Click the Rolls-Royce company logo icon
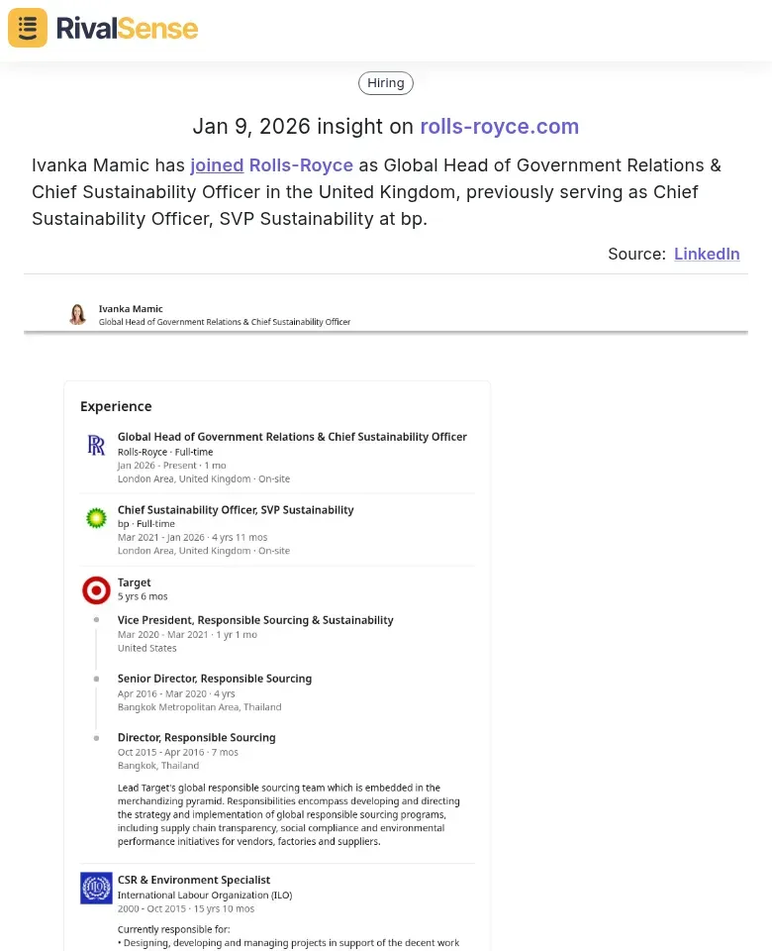 96,446
